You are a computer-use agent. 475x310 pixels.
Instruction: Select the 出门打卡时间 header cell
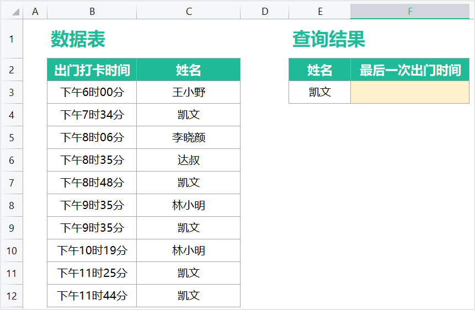pyautogui.click(x=92, y=70)
